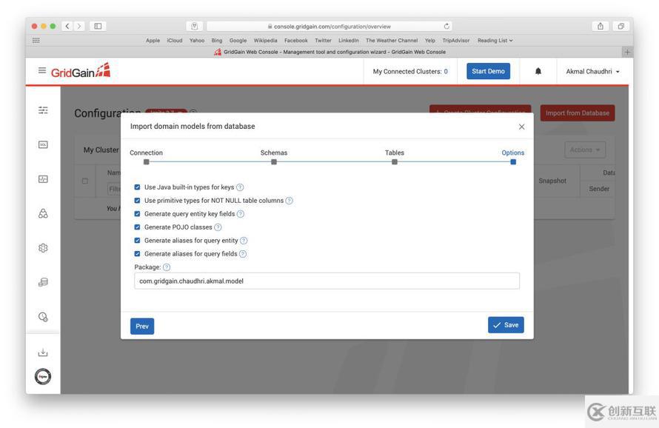The image size is (659, 428).
Task: Open the settings gear sidebar icon
Action: pos(43,248)
